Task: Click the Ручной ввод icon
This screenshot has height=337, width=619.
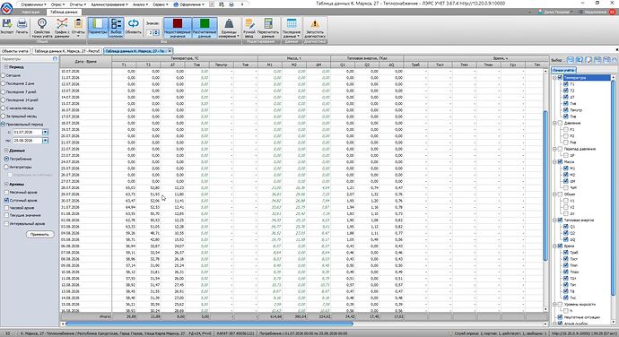Action: tap(249, 28)
